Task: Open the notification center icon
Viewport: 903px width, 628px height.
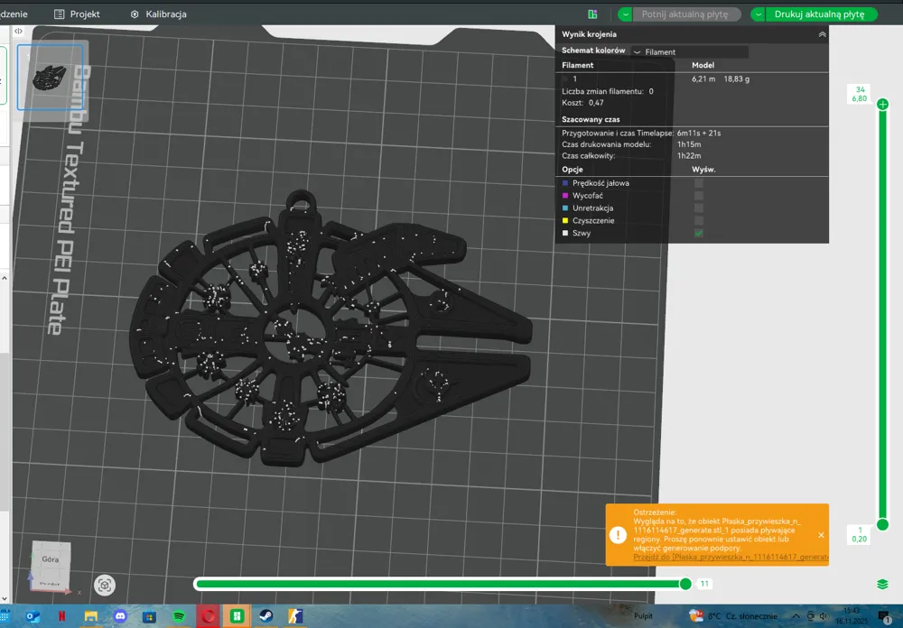Action: [x=883, y=617]
